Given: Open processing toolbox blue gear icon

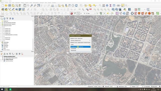Looking at the screenshot, I should 107,6.
